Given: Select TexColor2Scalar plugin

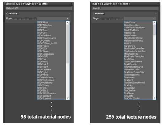Looking at the screenshot, I should coord(132,98).
